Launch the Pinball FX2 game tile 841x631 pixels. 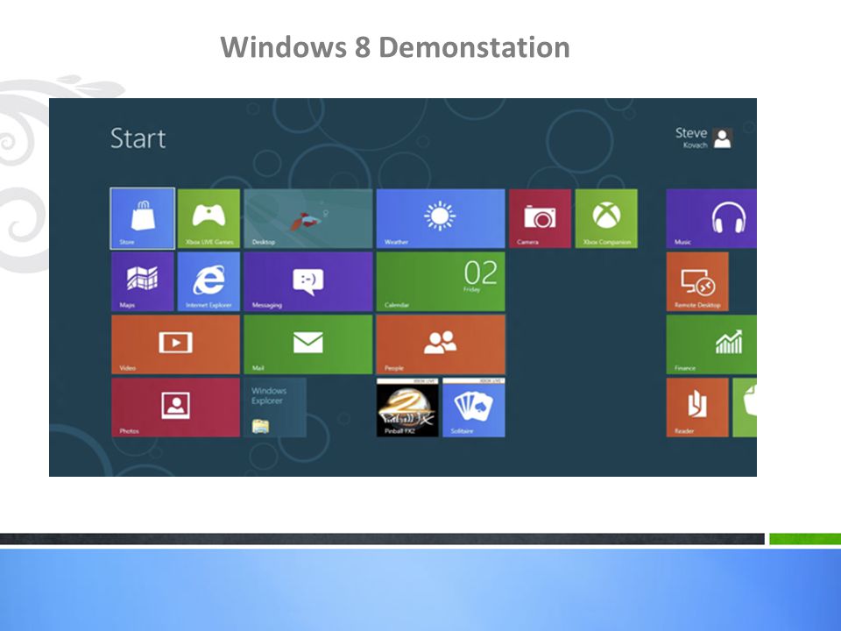coord(407,408)
